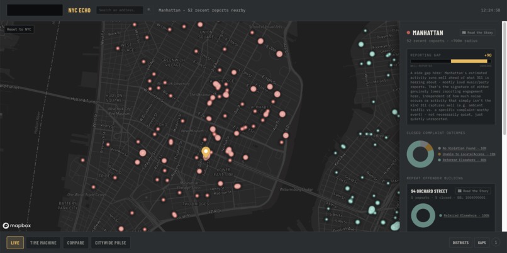
Task: Click the book icon in 94 Orchard Street's Read the Story
Action: 460,191
